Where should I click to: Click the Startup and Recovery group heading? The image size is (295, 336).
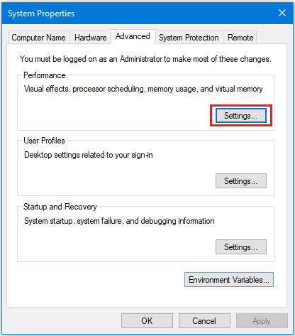(x=60, y=207)
